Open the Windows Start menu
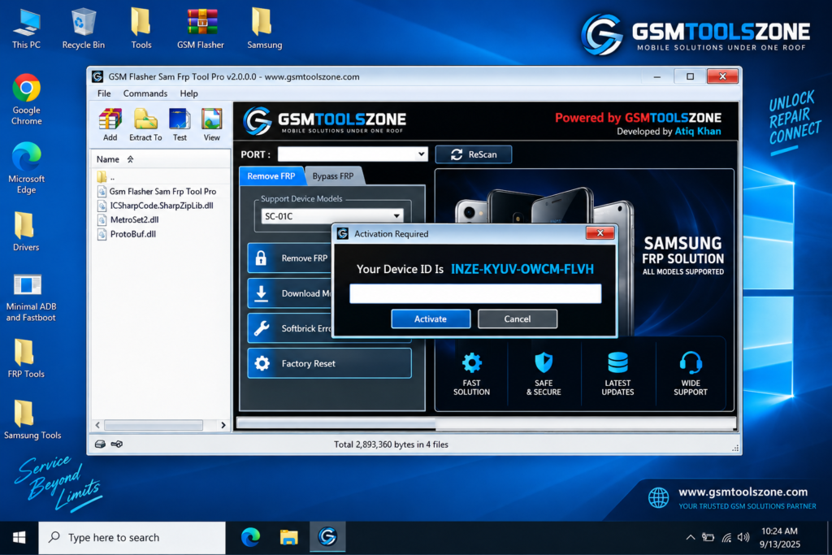This screenshot has height=555, width=832. pyautogui.click(x=19, y=537)
